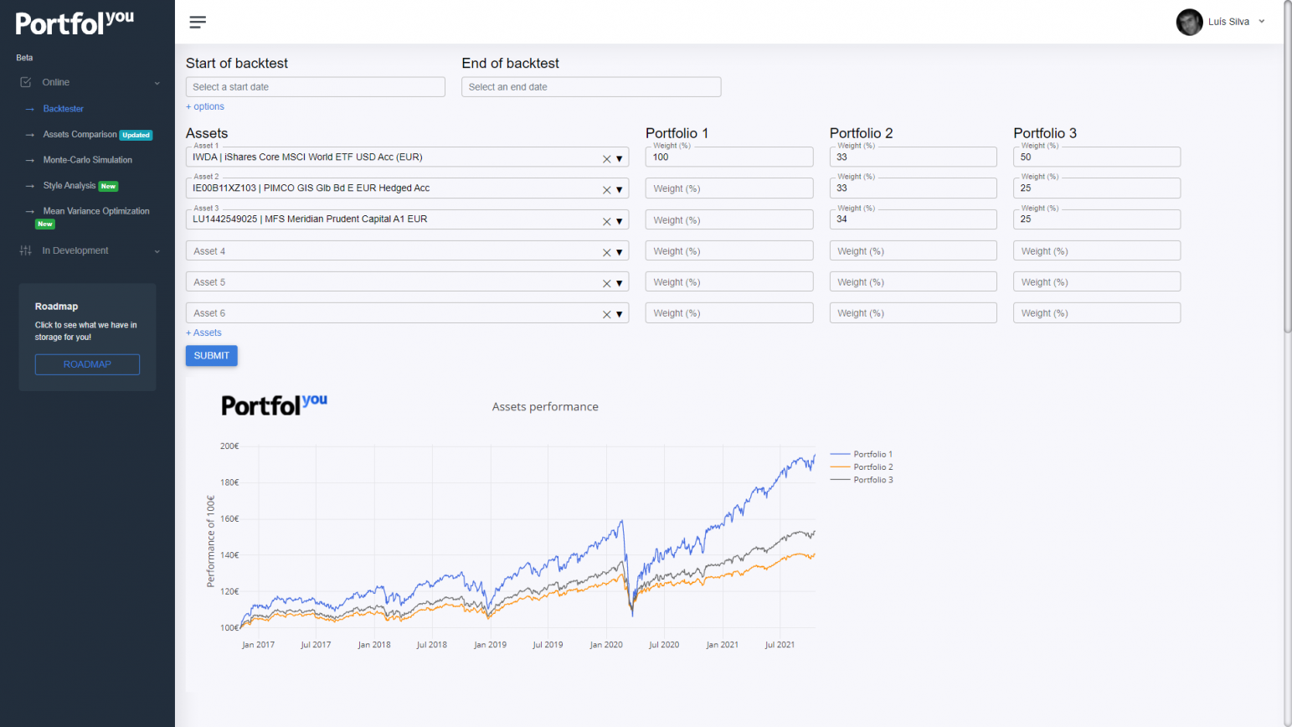Click Portfolio 3 weight field for Asset 6

click(1097, 312)
